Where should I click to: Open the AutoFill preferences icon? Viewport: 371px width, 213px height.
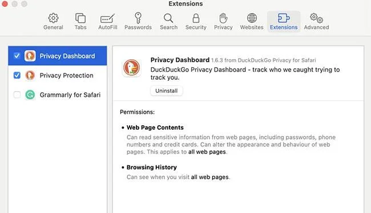click(108, 18)
